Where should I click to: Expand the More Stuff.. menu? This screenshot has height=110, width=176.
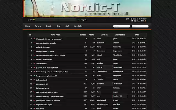click(x=78, y=26)
